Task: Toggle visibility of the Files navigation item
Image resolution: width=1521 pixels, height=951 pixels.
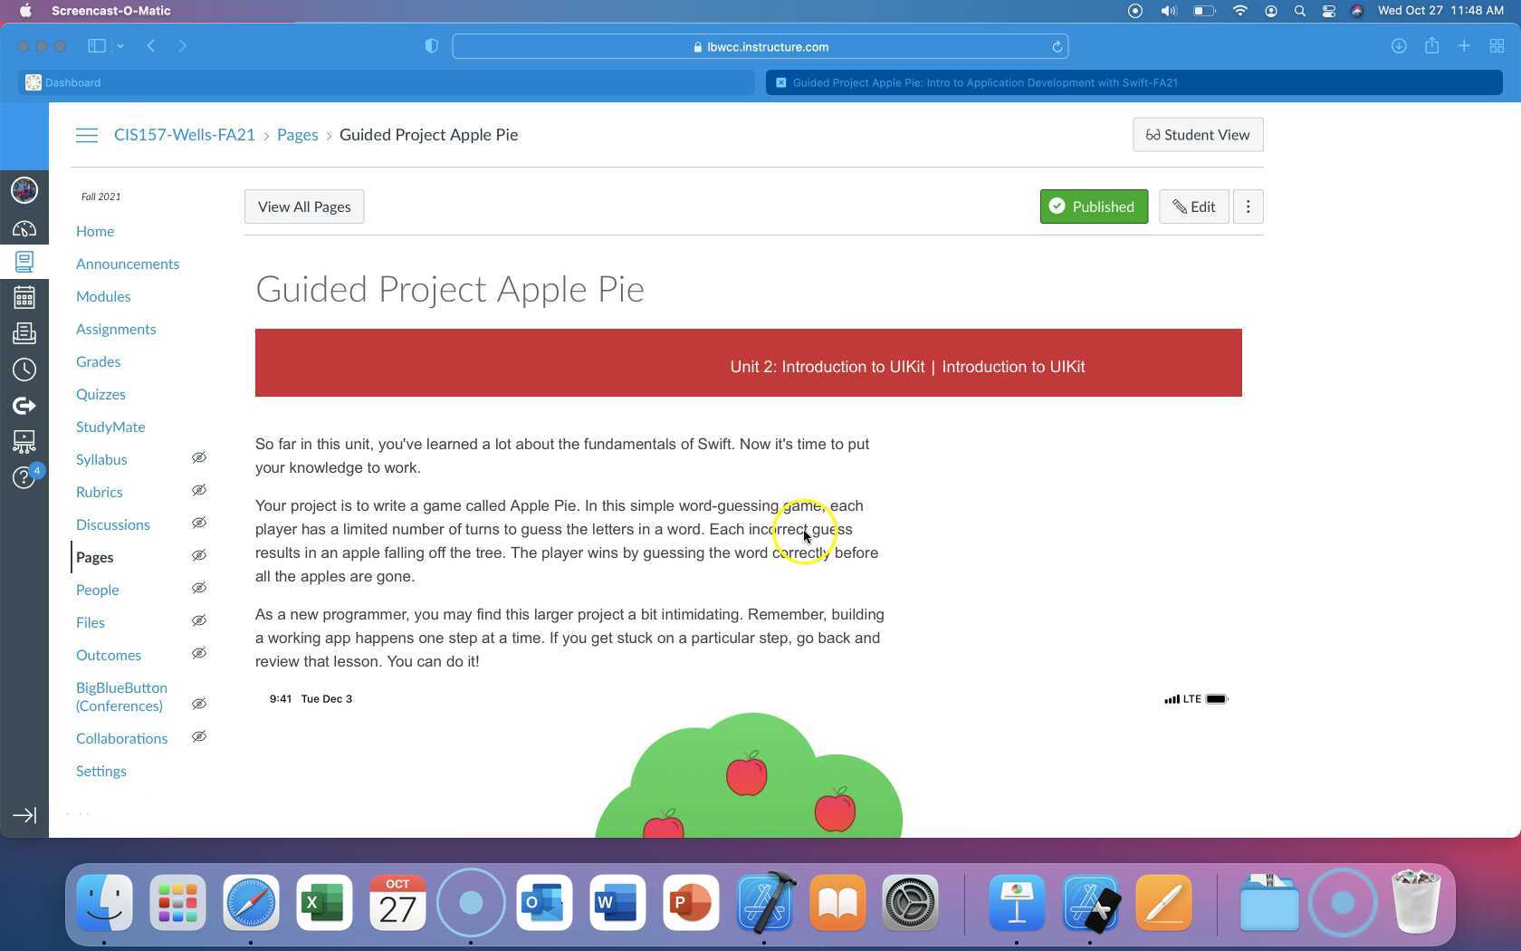Action: pos(199,621)
